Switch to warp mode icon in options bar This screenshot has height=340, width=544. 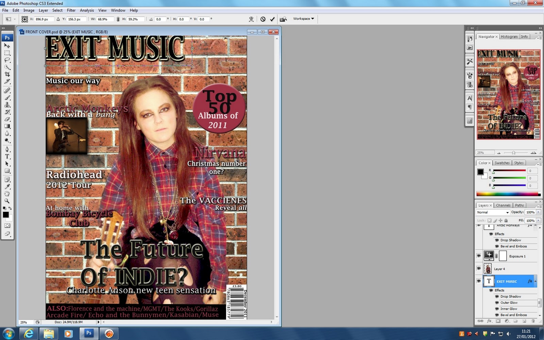click(251, 19)
